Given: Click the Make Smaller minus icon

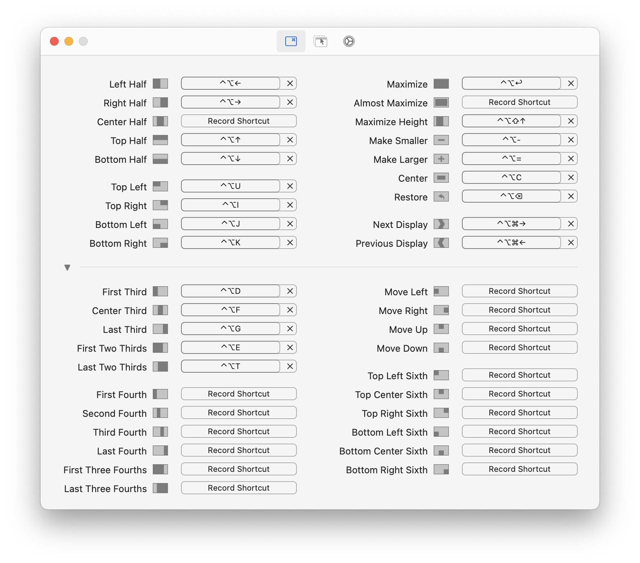Looking at the screenshot, I should 441,140.
